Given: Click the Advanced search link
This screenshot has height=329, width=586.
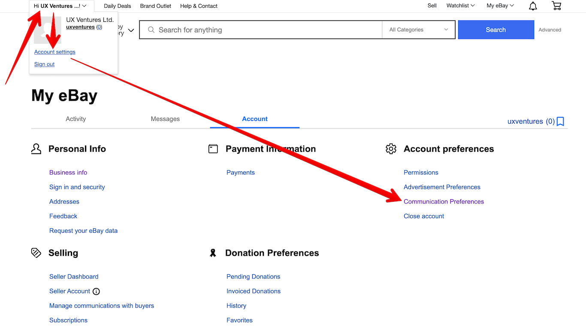Looking at the screenshot, I should pos(550,30).
